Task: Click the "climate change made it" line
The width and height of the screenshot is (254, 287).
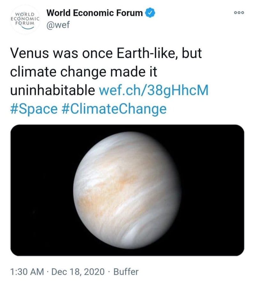Action: [84, 71]
